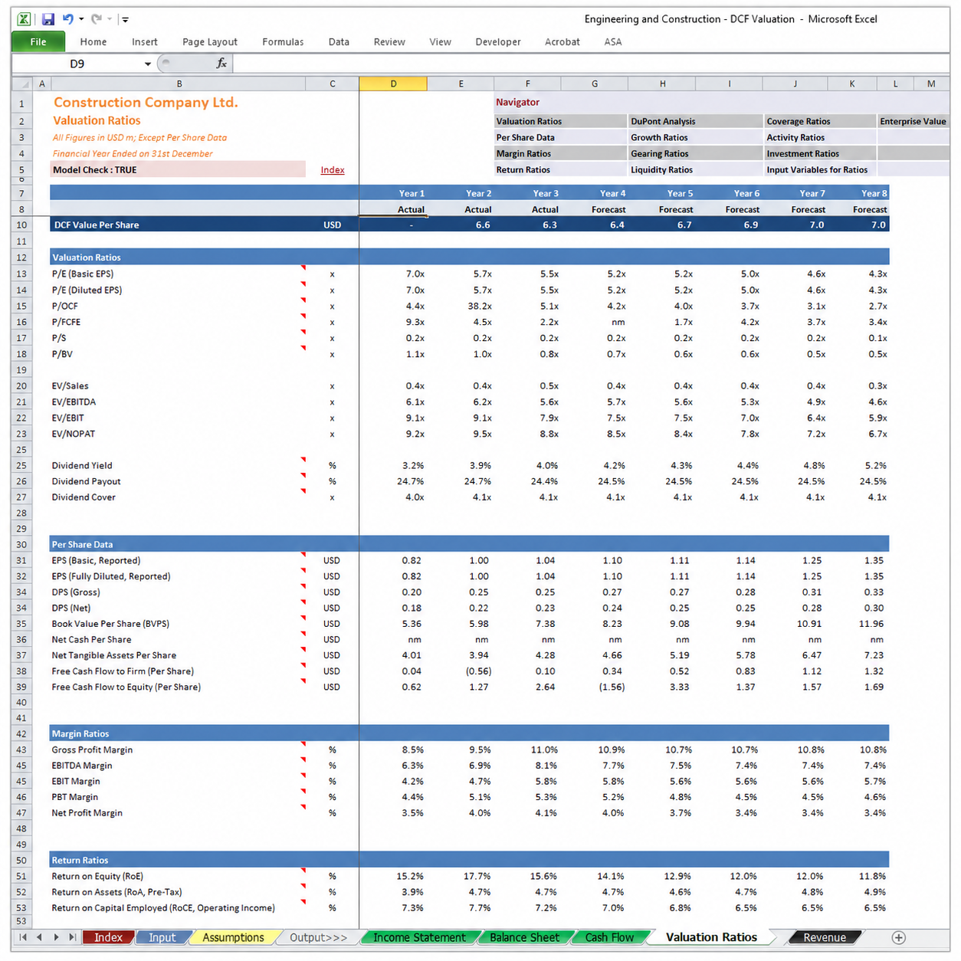This screenshot has height=961, width=961.
Task: Click inside the formula bar input
Action: pos(590,64)
